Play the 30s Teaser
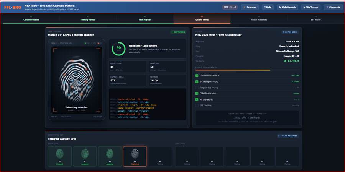This screenshot has height=172, width=345. 310,7
